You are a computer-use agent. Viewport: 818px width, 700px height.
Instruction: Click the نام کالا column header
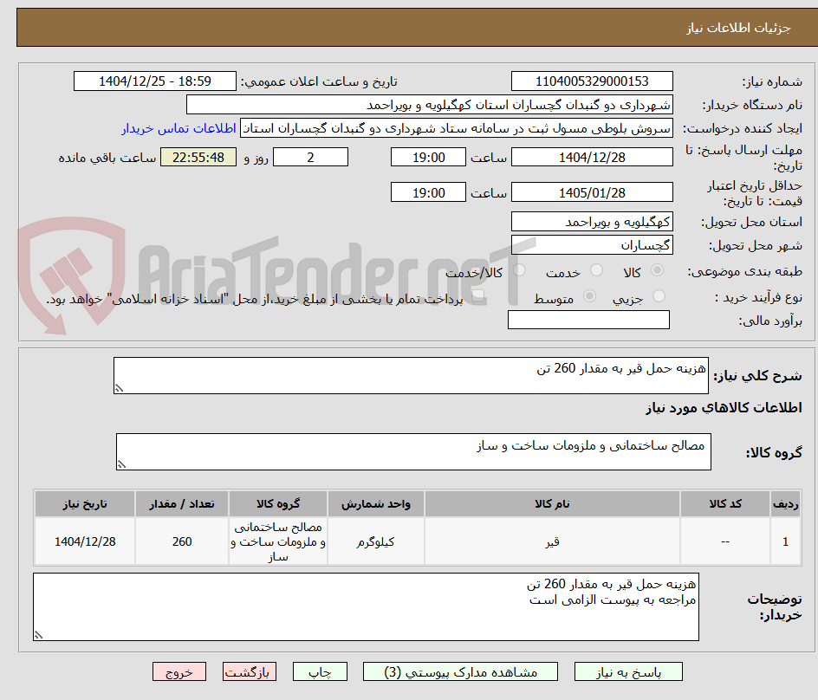pos(553,504)
